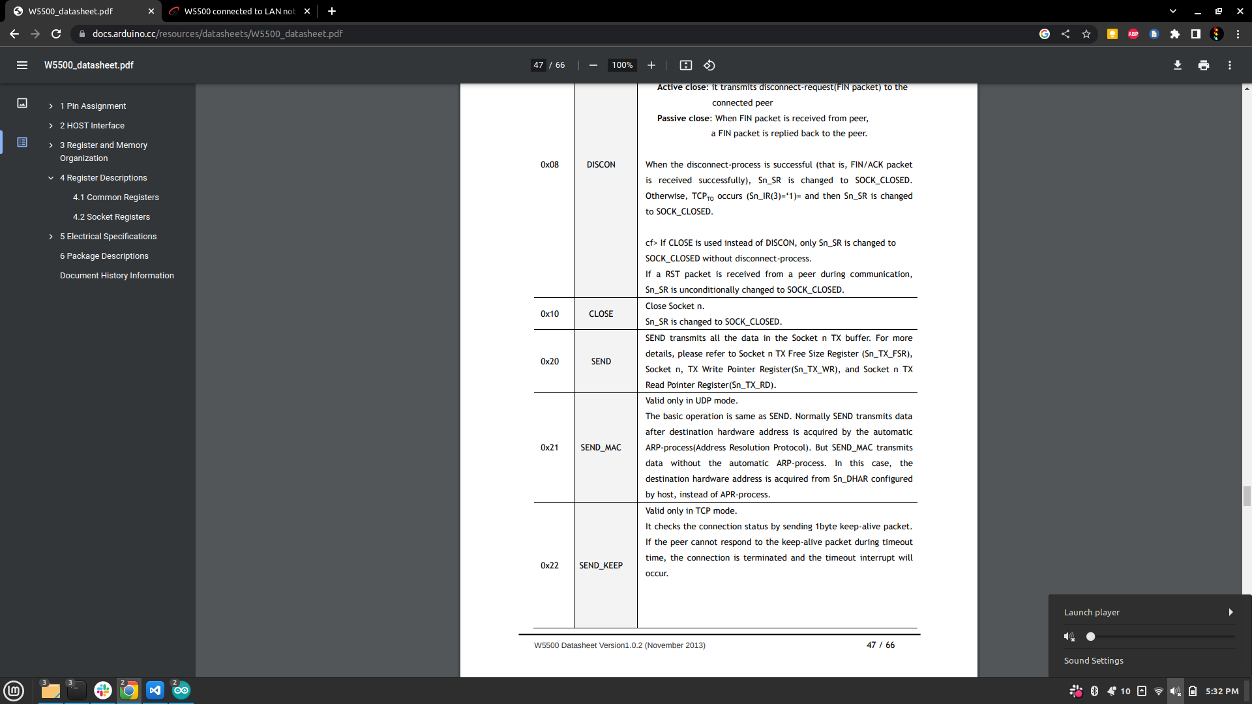1252x704 pixels.
Task: Switch to W5500 connected to LAN tab
Action: 239,11
